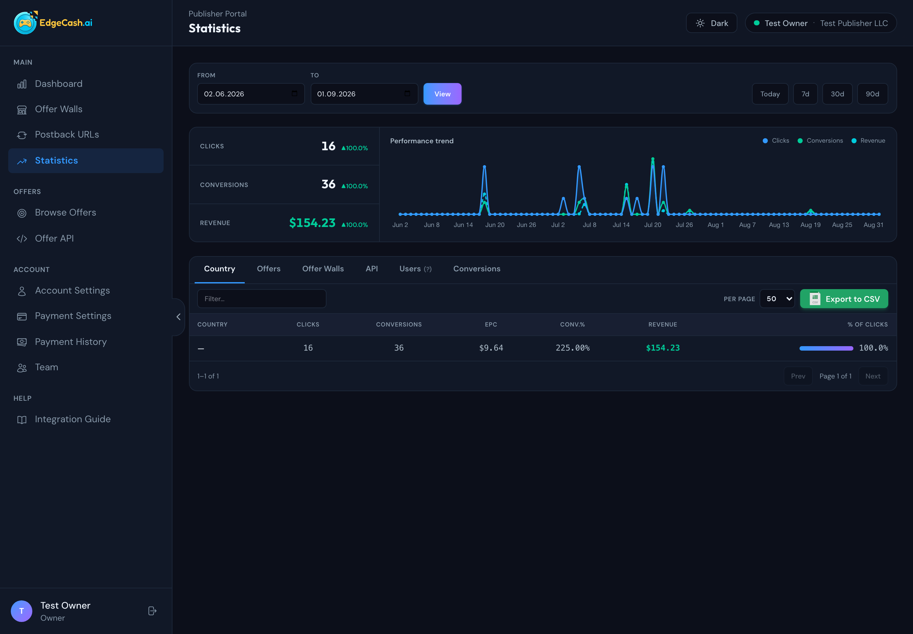The image size is (913, 634).
Task: Click the View button
Action: pyautogui.click(x=442, y=94)
